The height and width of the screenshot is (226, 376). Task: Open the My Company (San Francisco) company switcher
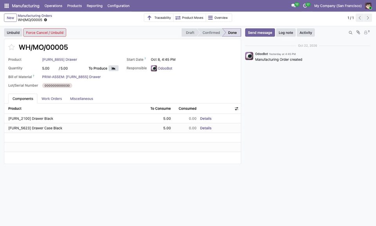(338, 6)
